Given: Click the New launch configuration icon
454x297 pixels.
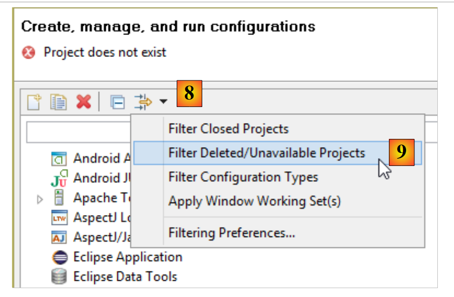Looking at the screenshot, I should (34, 102).
